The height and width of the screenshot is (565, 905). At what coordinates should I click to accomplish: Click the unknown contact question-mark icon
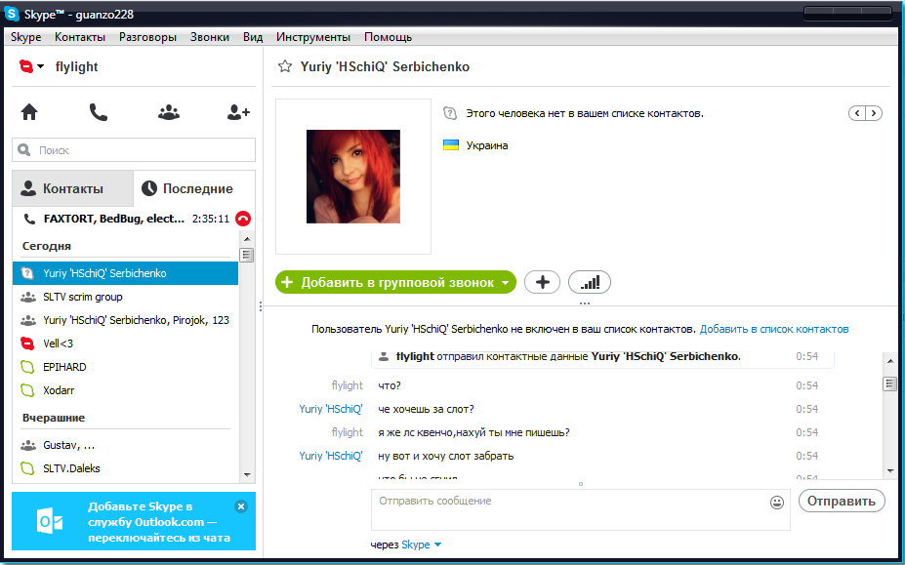tap(450, 113)
